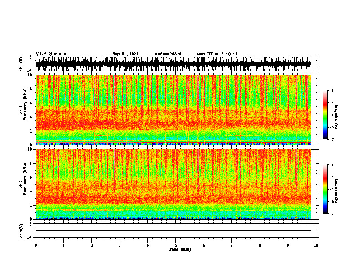The height and width of the screenshot is (275, 356).
Task: Click the "2" kHz tick of ch.1 spectrogram
Action: click(x=31, y=131)
